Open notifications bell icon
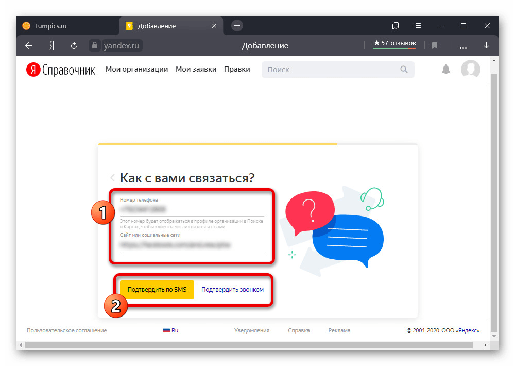Screen dimensions: 515x366 coord(446,70)
